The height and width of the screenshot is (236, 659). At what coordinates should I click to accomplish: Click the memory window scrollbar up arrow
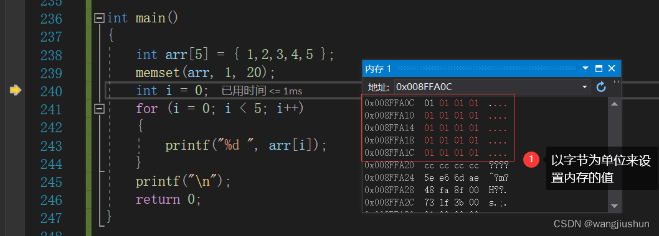pyautogui.click(x=614, y=104)
